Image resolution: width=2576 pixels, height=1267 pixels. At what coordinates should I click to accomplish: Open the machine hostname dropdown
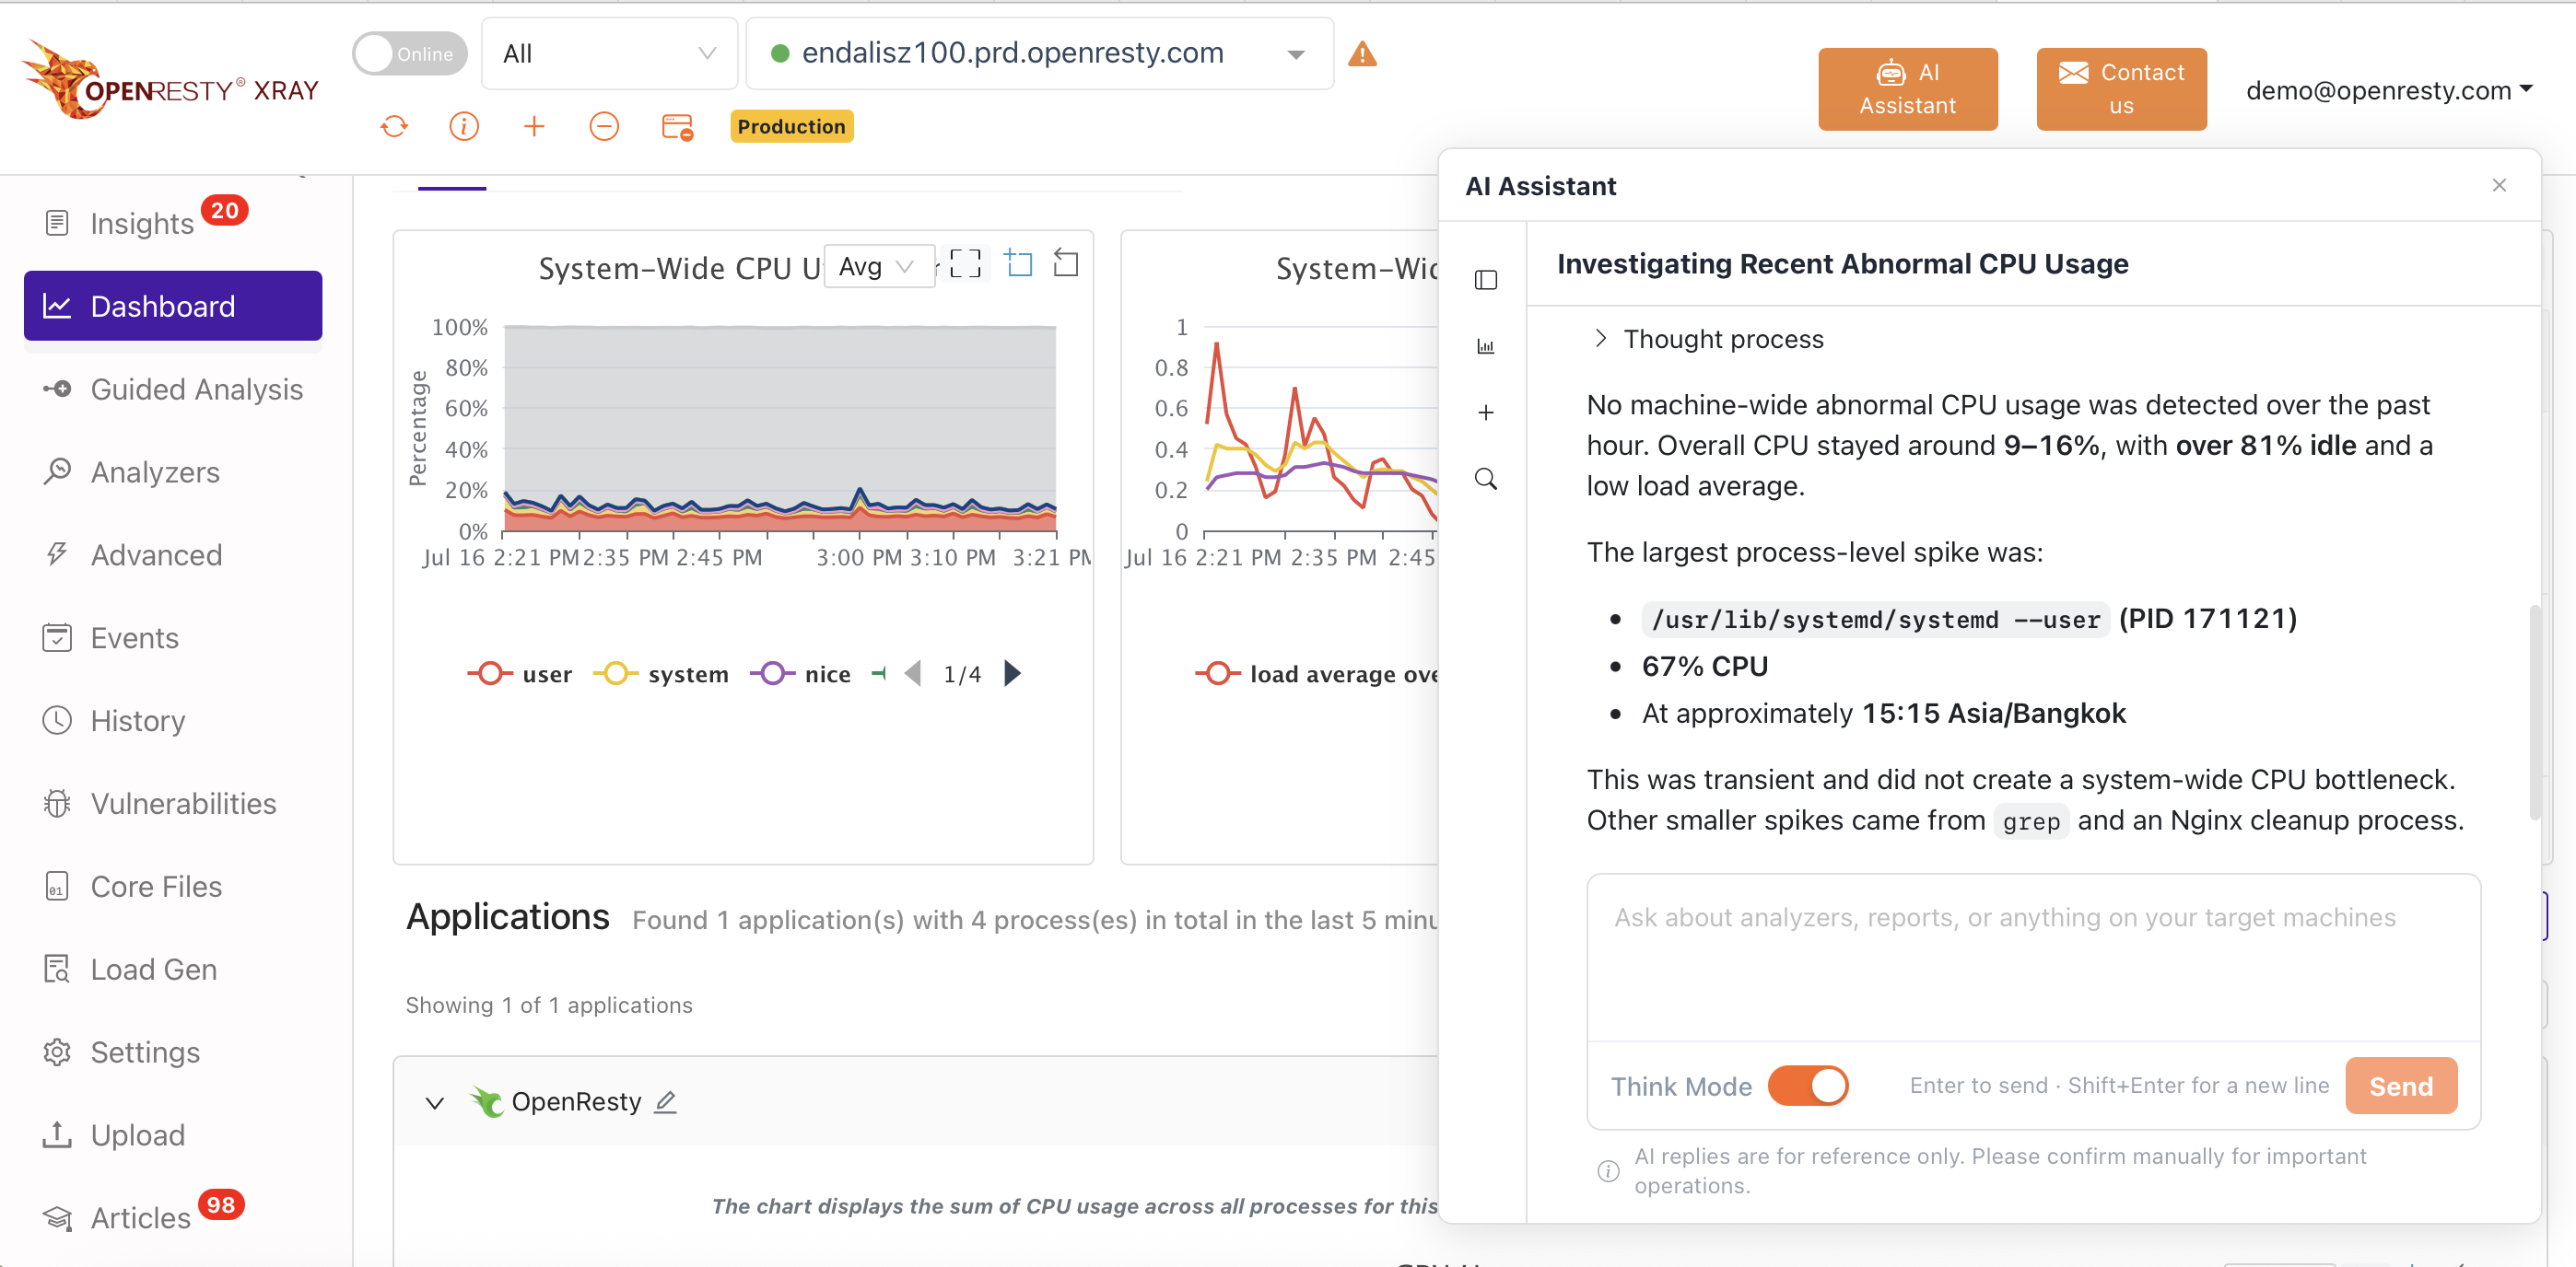[x=1040, y=54]
